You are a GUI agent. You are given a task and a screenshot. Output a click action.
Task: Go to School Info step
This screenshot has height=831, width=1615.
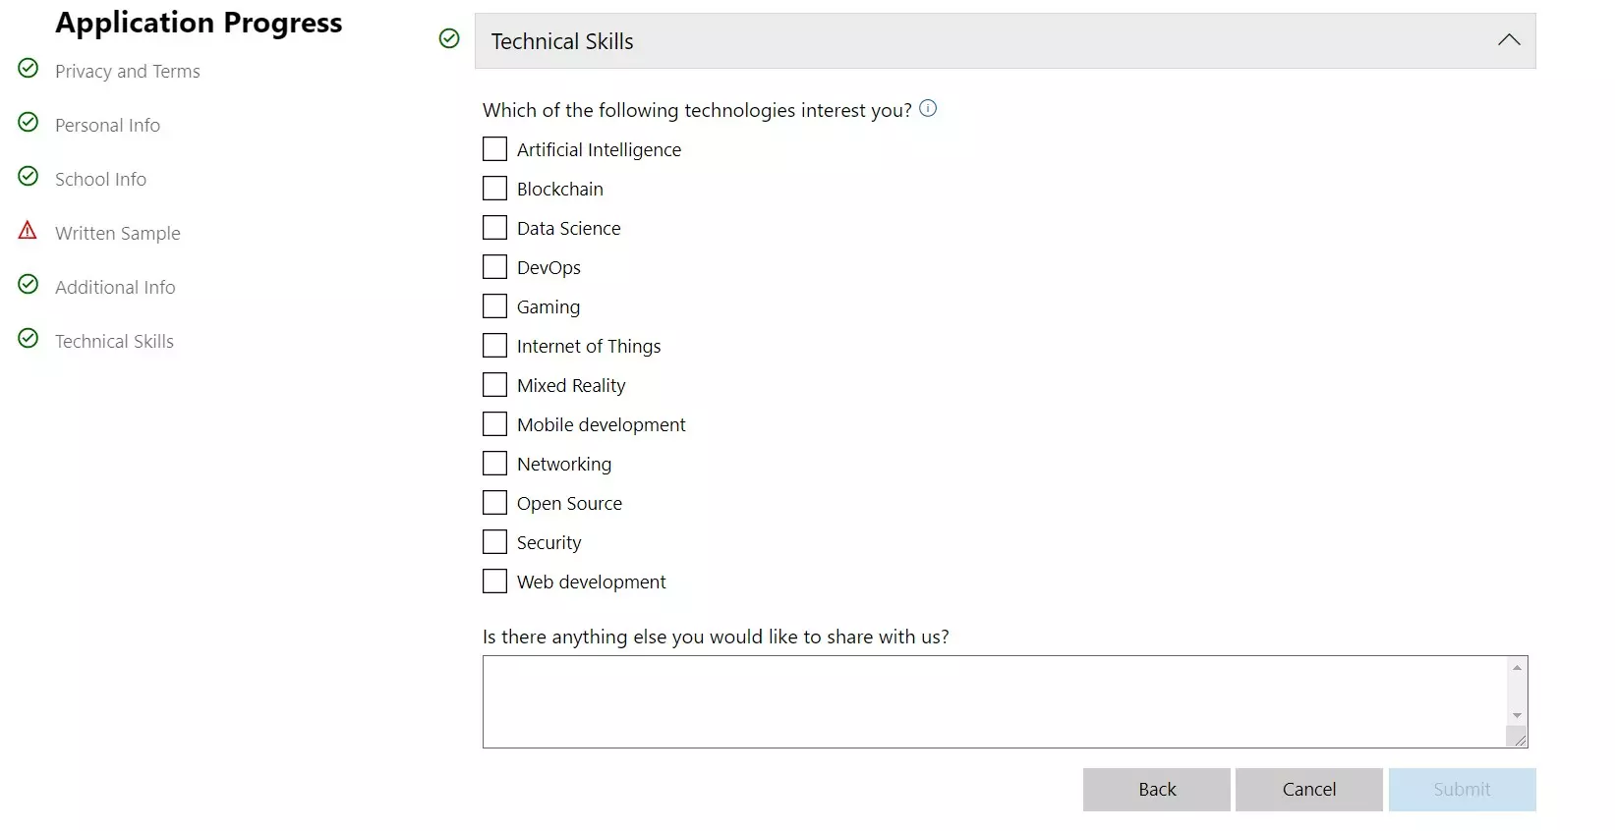100,179
